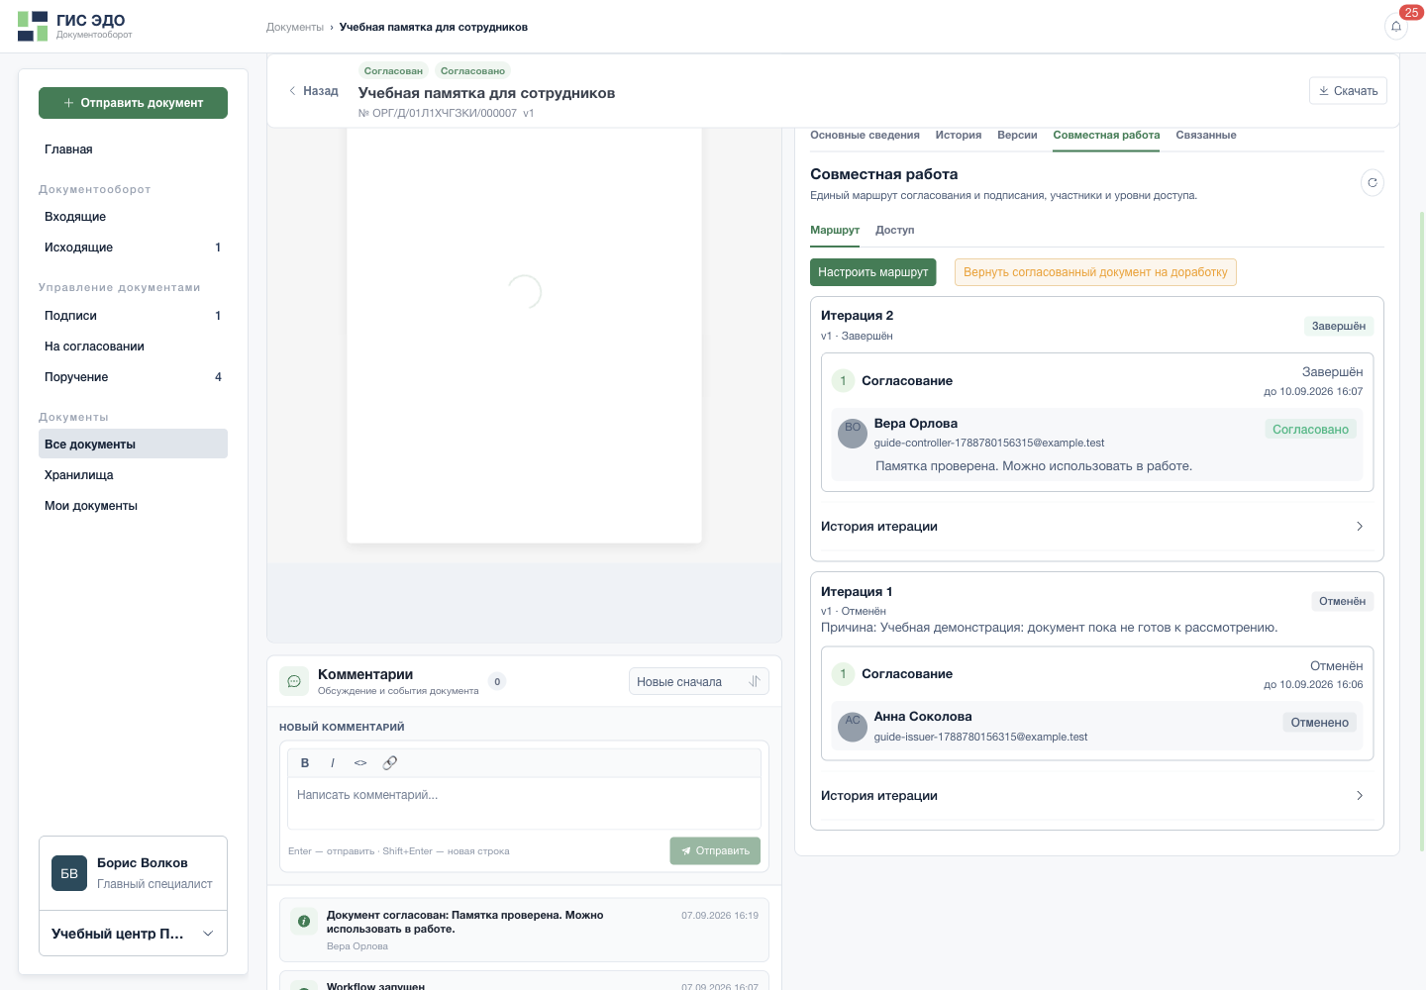Click step number 1 in Итерация 2
Viewport: 1426px width, 990px height.
pos(843,381)
